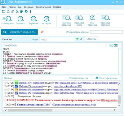Toggle text-view icon in editor header

[111, 45]
